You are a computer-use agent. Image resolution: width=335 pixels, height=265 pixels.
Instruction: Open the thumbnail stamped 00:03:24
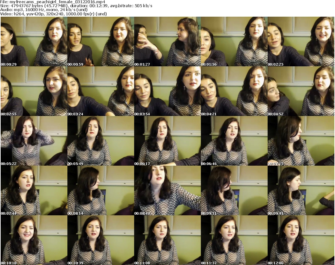[101, 91]
